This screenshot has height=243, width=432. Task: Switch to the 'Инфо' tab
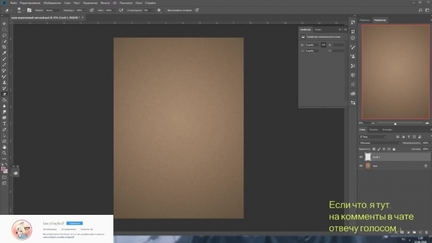[318, 30]
